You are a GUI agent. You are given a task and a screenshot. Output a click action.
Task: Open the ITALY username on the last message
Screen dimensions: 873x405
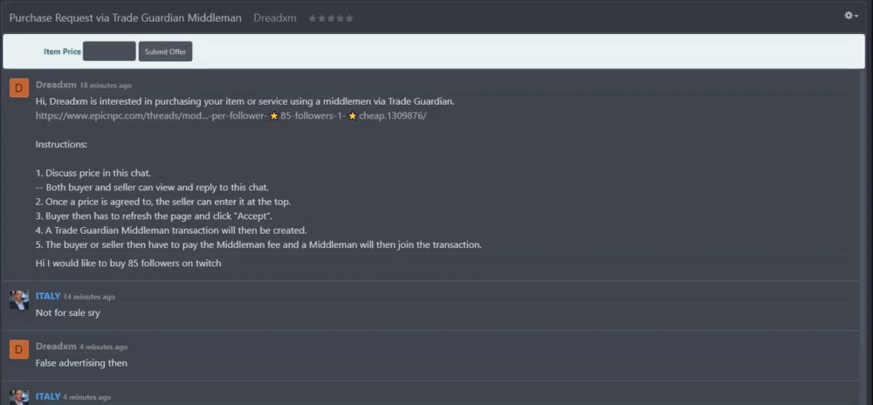point(48,396)
